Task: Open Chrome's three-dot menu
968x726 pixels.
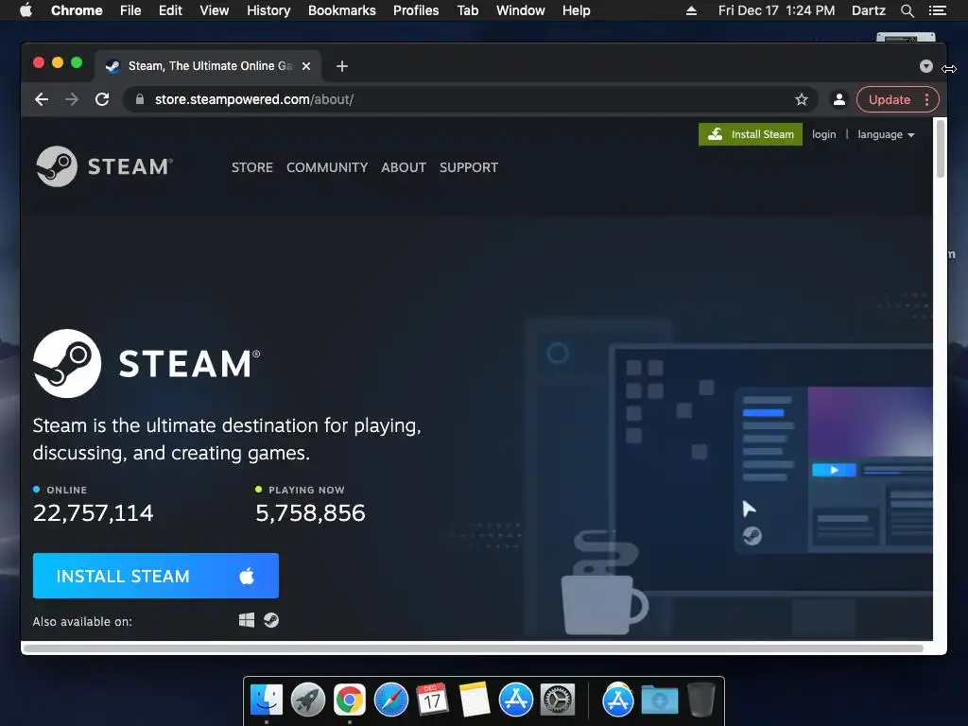Action: point(926,99)
